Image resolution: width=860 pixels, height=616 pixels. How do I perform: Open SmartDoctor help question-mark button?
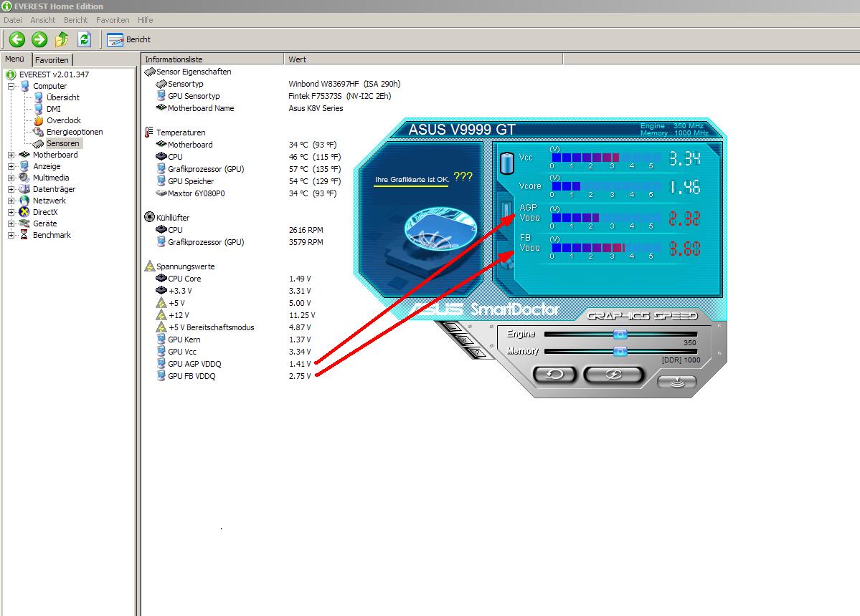[x=476, y=352]
